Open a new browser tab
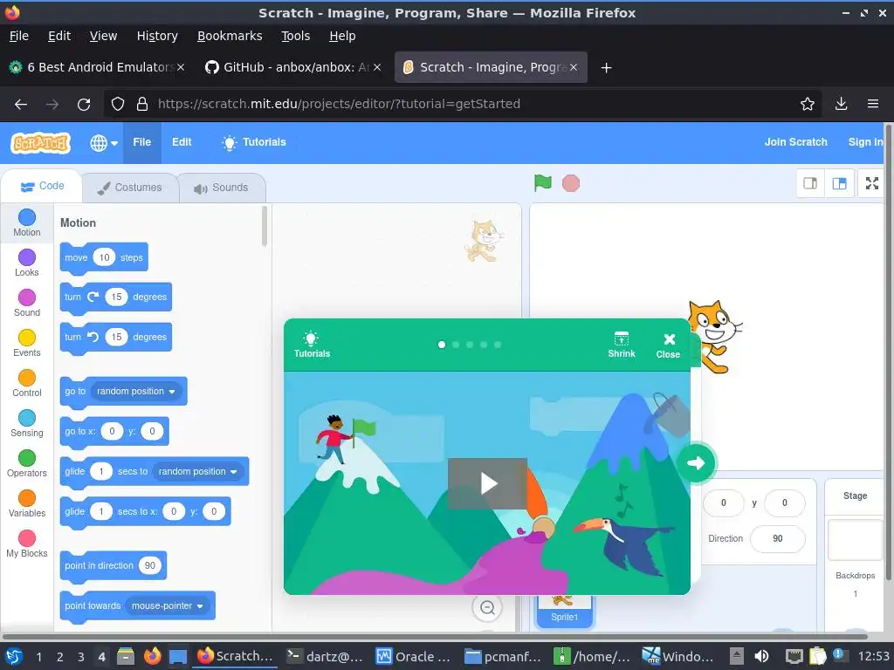This screenshot has height=670, width=894. tap(606, 68)
